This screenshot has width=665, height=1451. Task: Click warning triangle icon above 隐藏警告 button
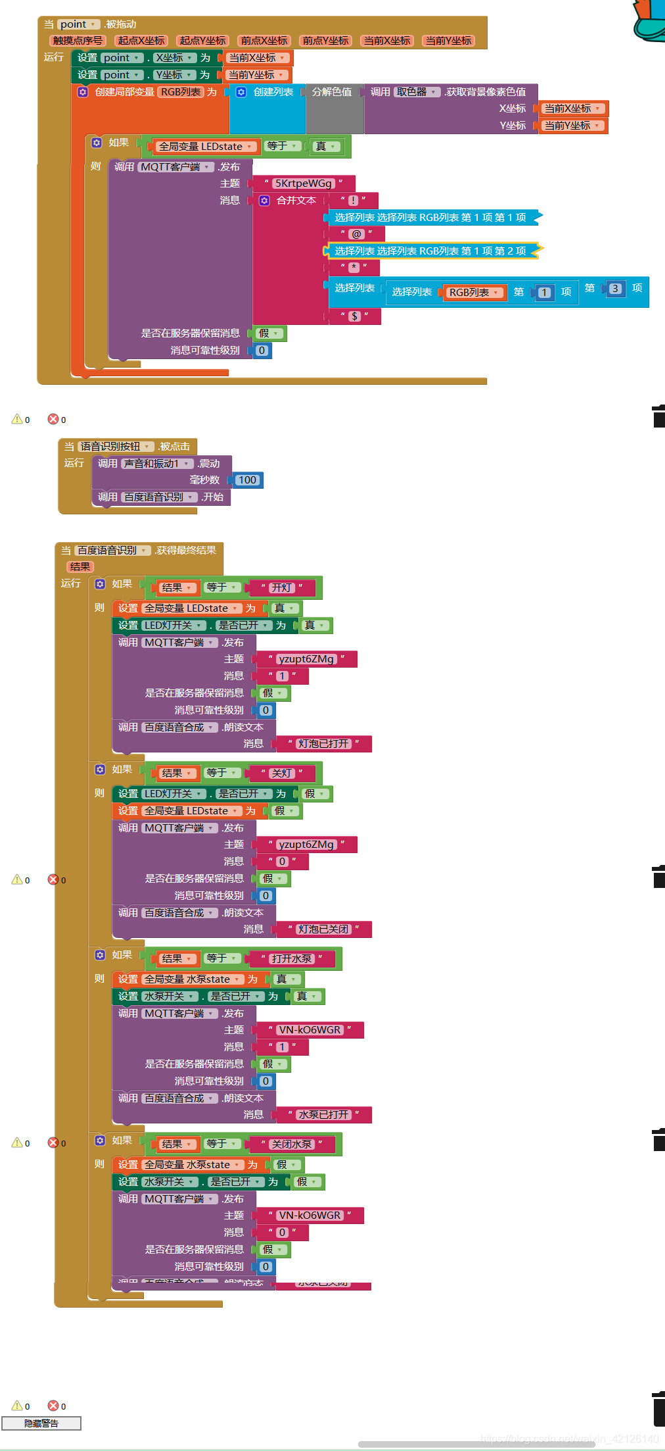coord(17,1406)
